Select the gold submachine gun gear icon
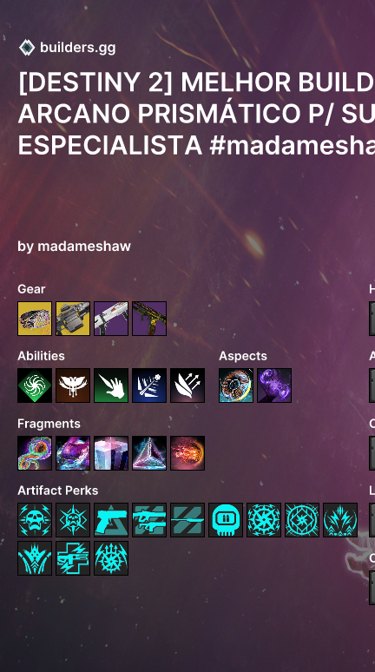 (x=149, y=319)
